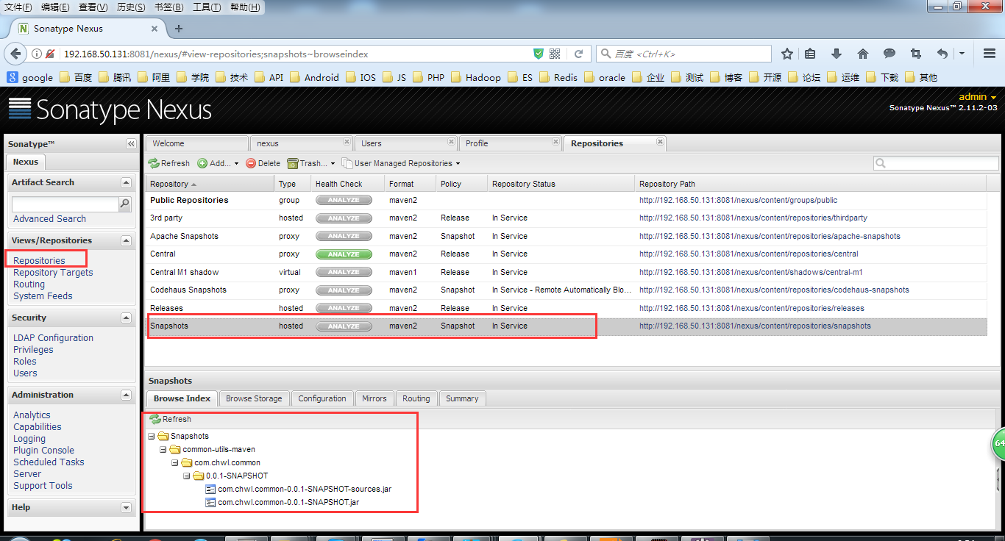Open the Mirrors tab
Viewport: 1005px width, 541px height.
pos(374,398)
